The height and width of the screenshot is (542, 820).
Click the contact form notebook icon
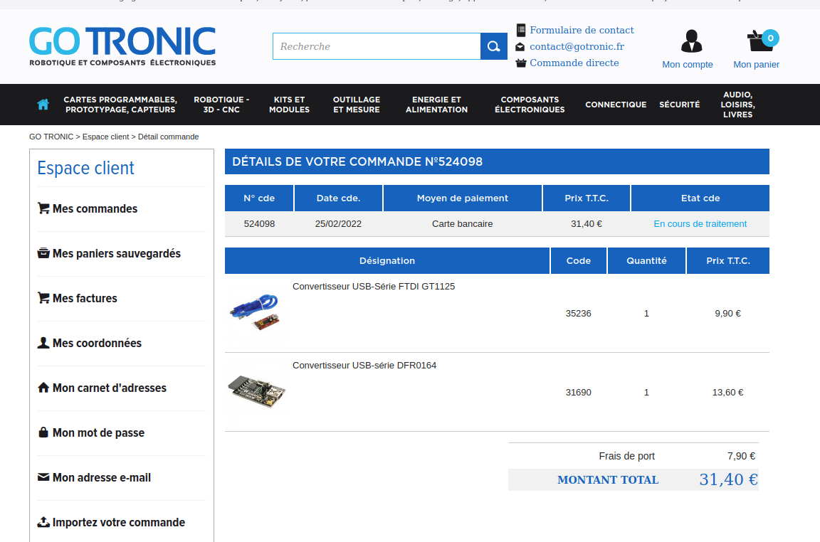(x=521, y=30)
